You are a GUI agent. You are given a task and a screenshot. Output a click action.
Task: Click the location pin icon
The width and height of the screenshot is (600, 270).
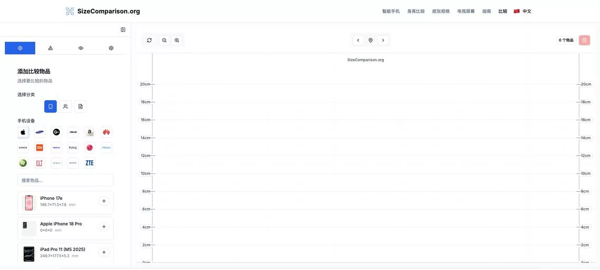pos(370,40)
